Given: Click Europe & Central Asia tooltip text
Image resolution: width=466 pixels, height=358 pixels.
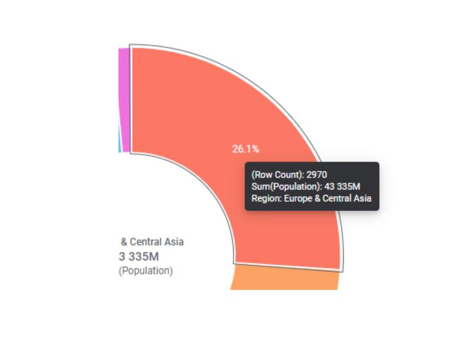Looking at the screenshot, I should click(x=328, y=199).
